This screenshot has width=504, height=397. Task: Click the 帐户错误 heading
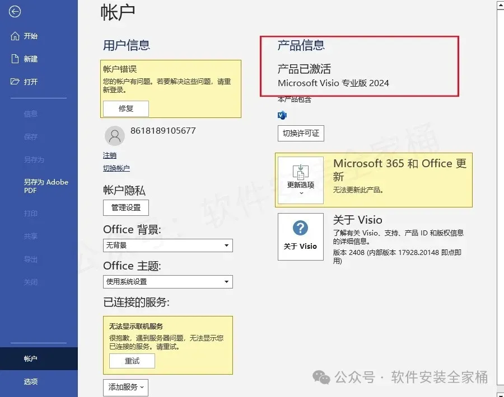coord(120,69)
